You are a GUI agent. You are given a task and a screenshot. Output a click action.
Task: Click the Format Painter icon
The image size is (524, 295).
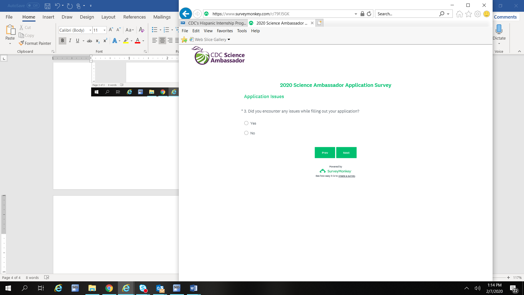click(x=22, y=43)
